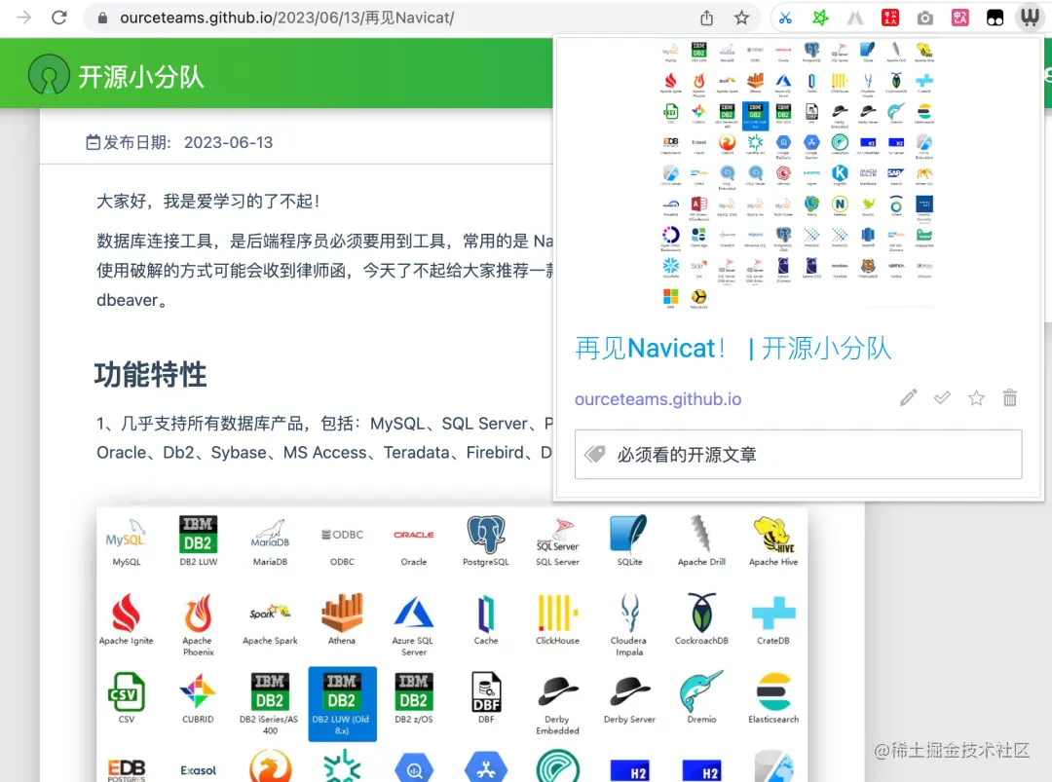Toggle the black rounded extension icon
This screenshot has width=1052, height=782.
994,18
